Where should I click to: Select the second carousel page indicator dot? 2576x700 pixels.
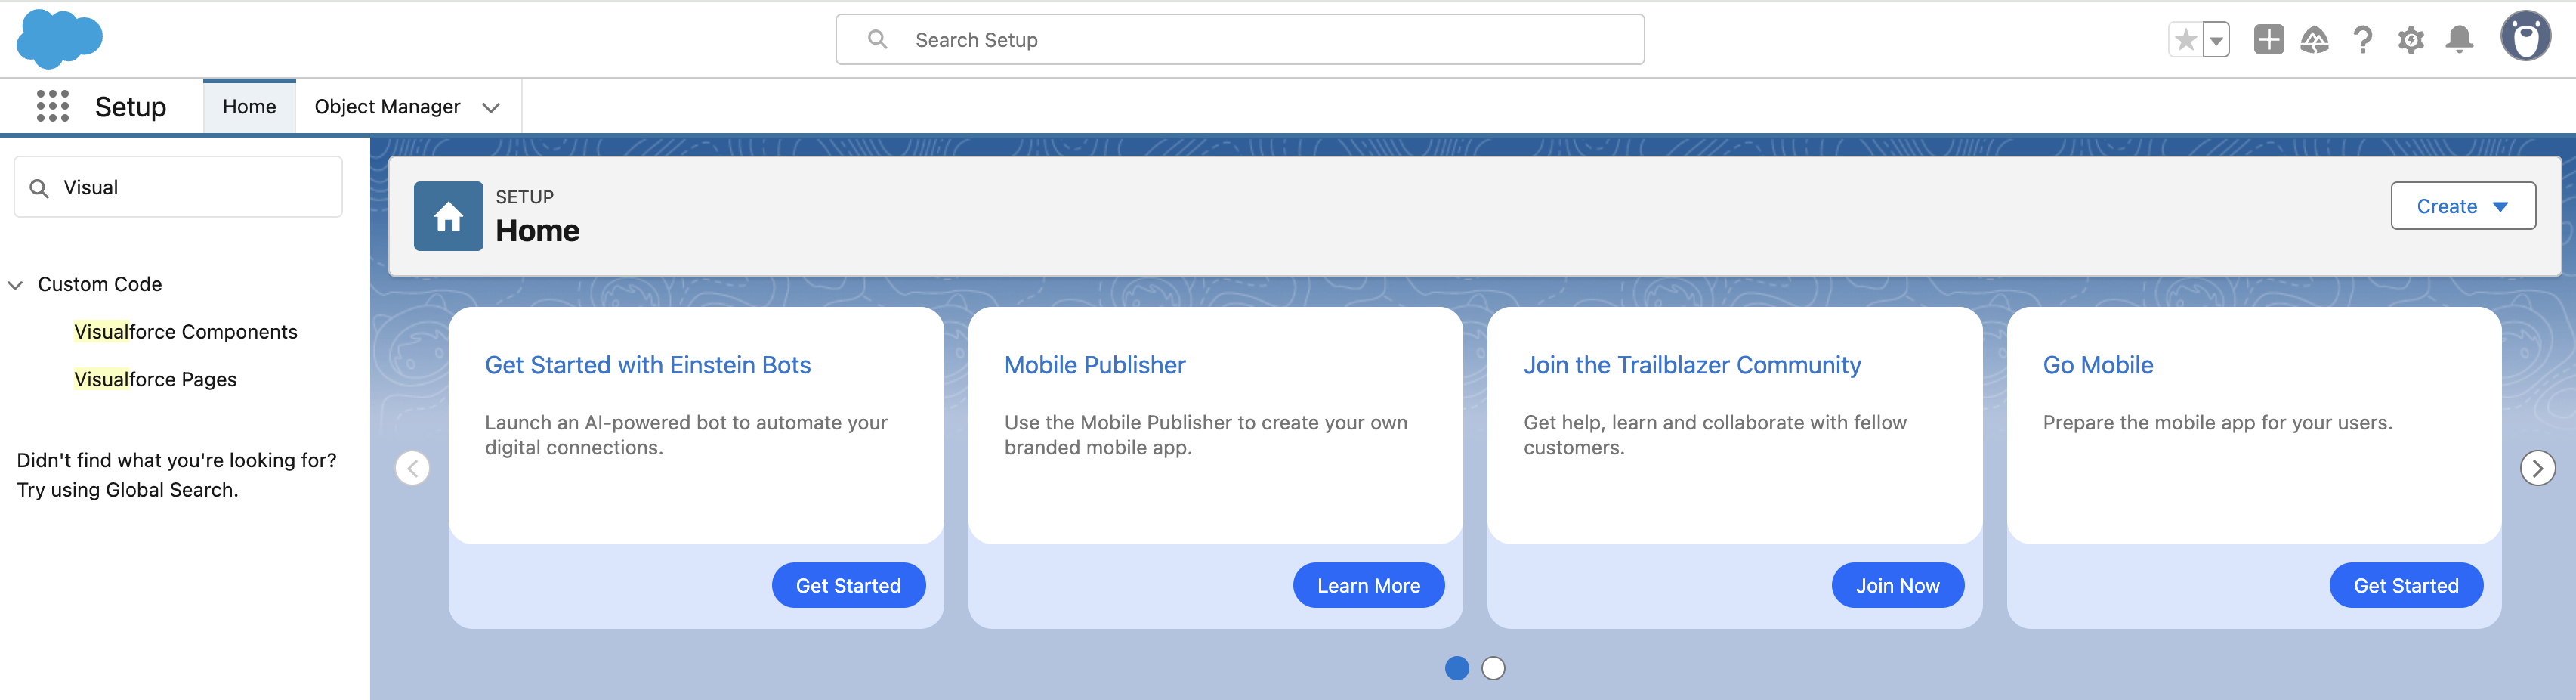click(x=1493, y=668)
